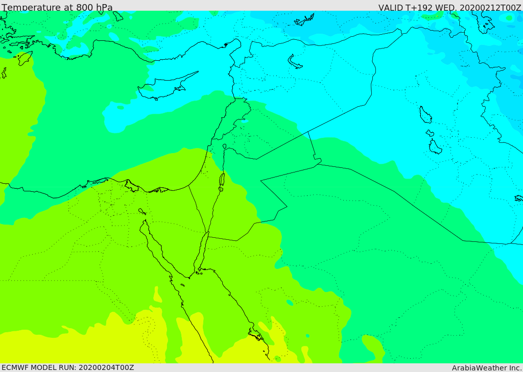This screenshot has width=523, height=372.
Task: Click the Lake Assad outline in Syria
Action: [x=295, y=62]
